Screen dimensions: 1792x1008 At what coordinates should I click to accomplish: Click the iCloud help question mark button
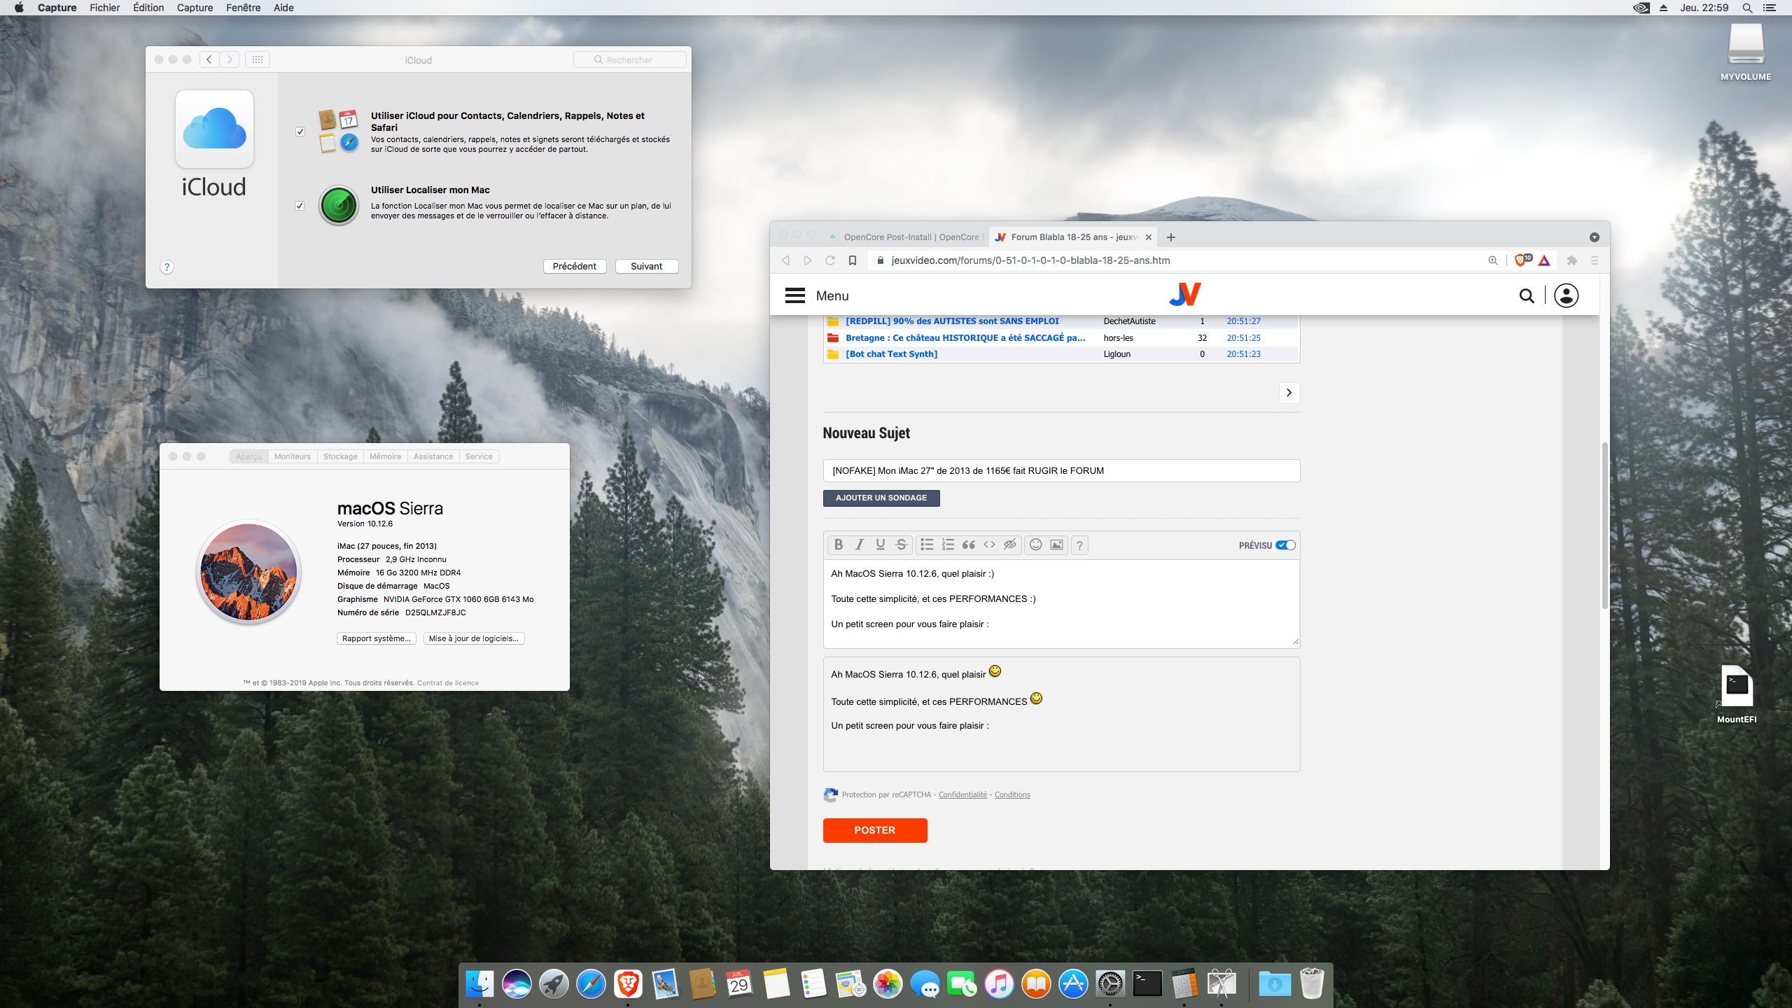pos(167,267)
